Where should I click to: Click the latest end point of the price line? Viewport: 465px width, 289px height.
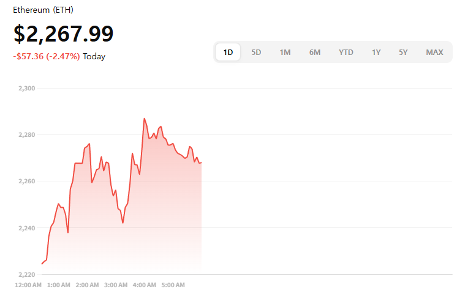tap(201, 163)
